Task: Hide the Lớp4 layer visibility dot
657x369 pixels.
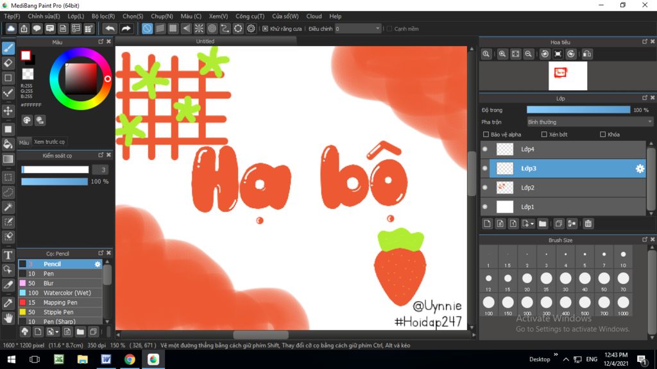Action: (485, 149)
